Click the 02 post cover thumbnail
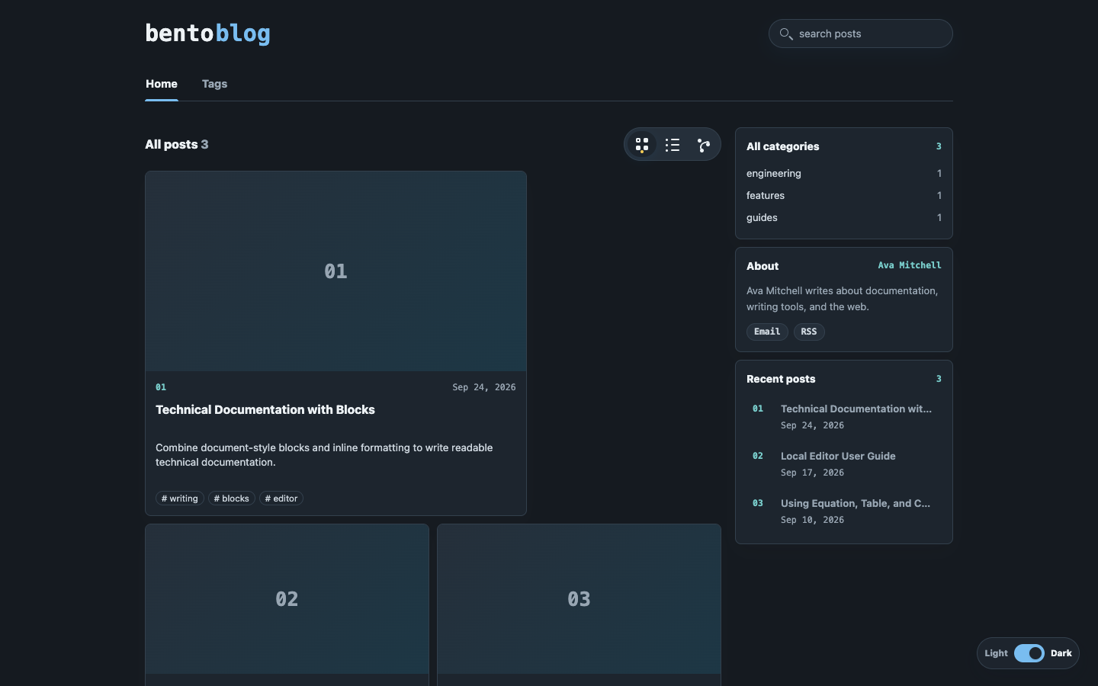This screenshot has width=1098, height=686. tap(287, 599)
